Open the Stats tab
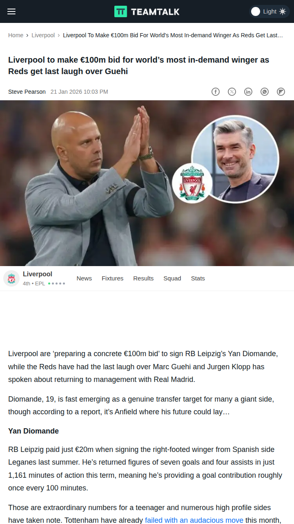Screen dimensions: 294x524 tap(198, 278)
